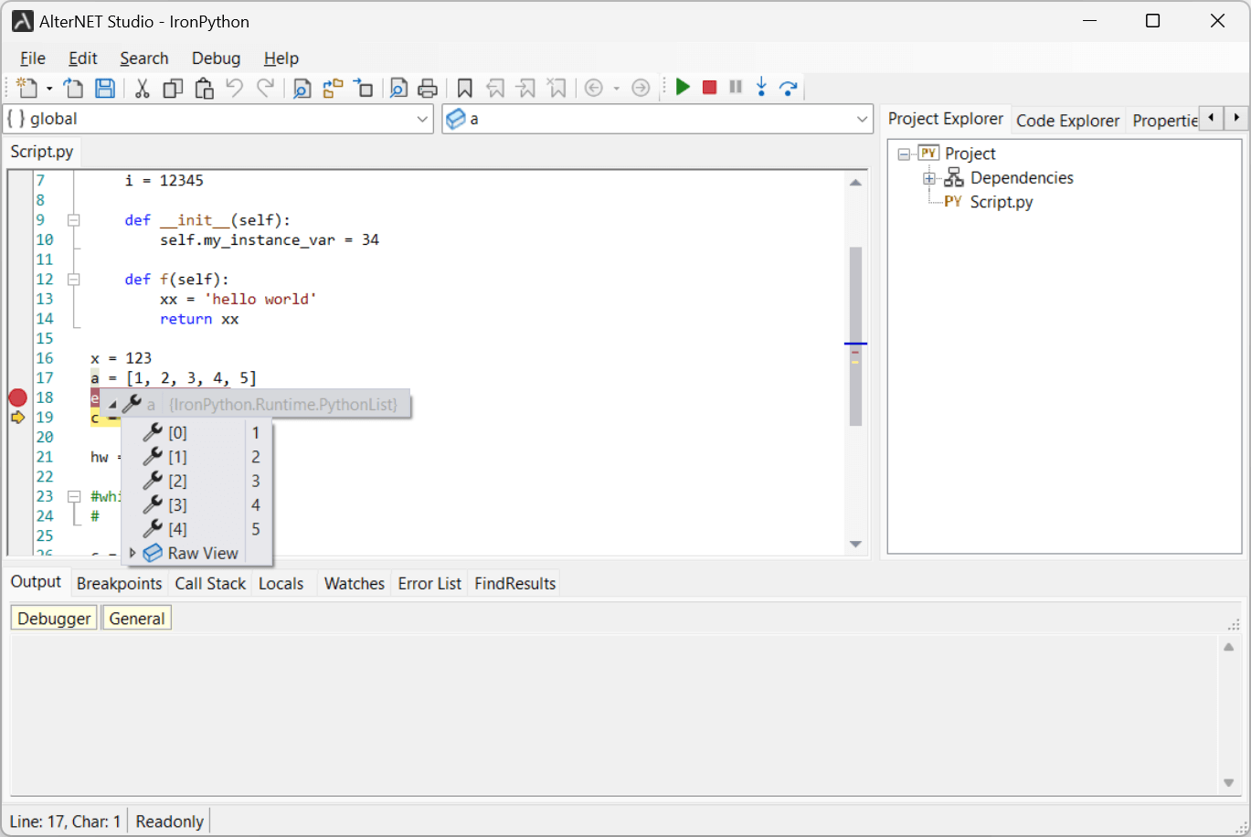The width and height of the screenshot is (1251, 837).
Task: Collapse the Project tree node
Action: 904,154
